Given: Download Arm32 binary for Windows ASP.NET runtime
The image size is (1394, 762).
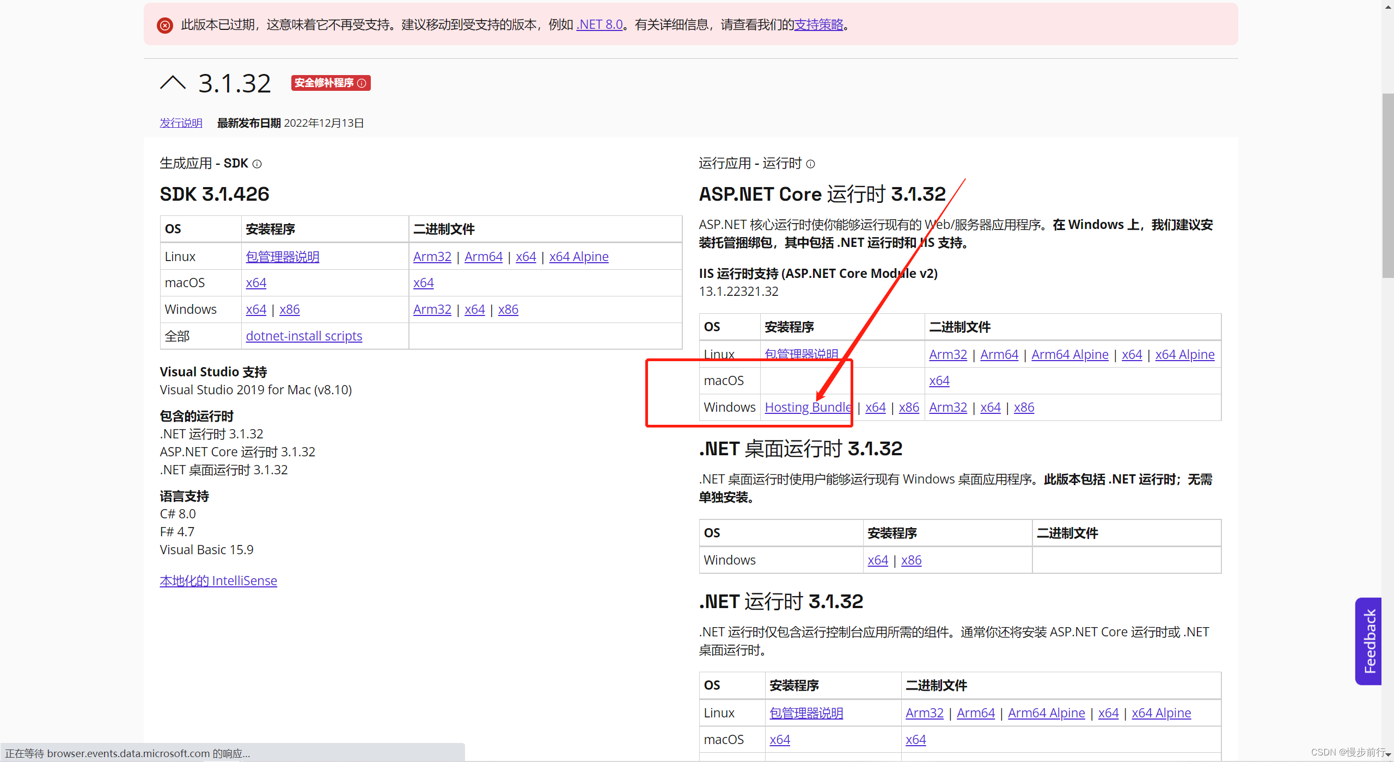Looking at the screenshot, I should (947, 407).
